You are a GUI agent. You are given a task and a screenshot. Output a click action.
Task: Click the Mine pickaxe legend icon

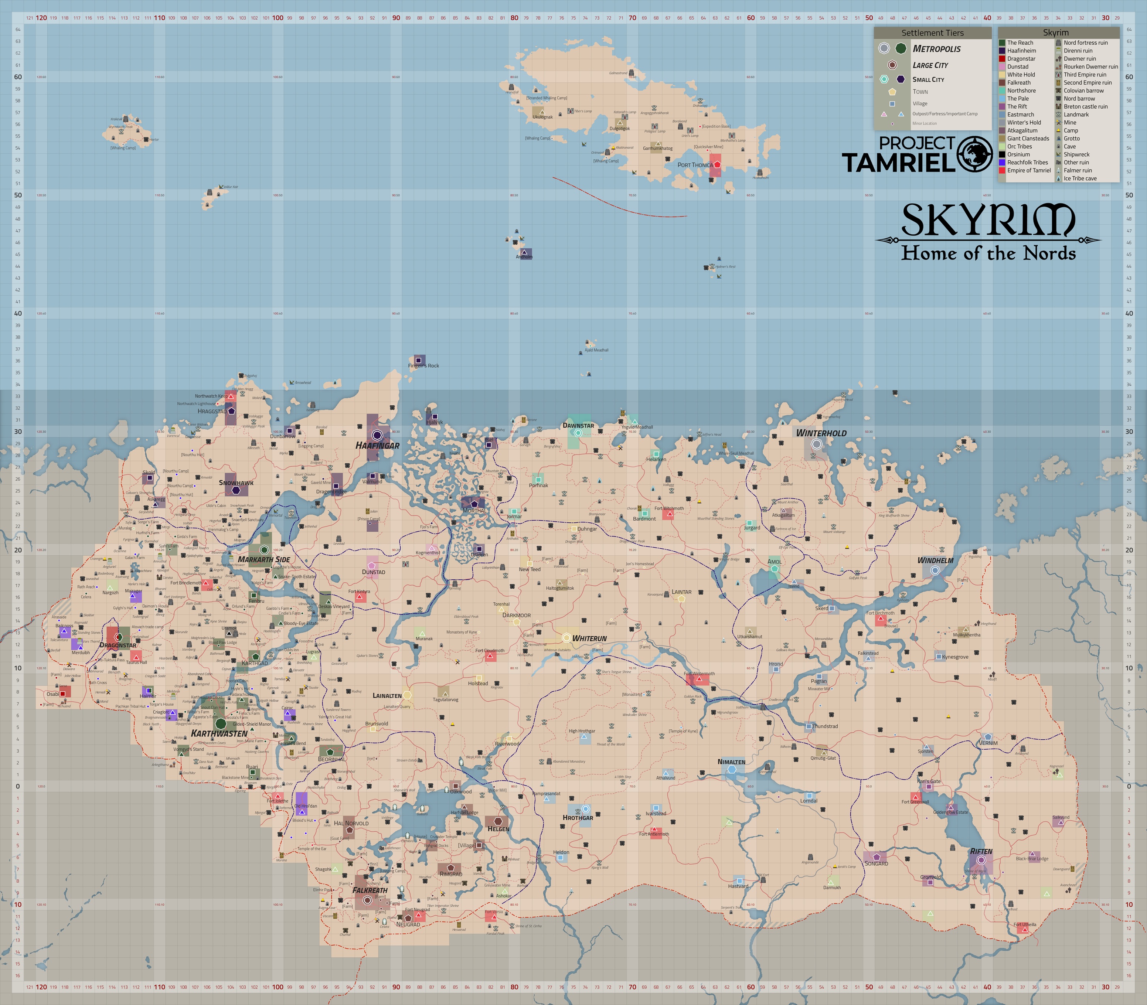(x=1058, y=122)
